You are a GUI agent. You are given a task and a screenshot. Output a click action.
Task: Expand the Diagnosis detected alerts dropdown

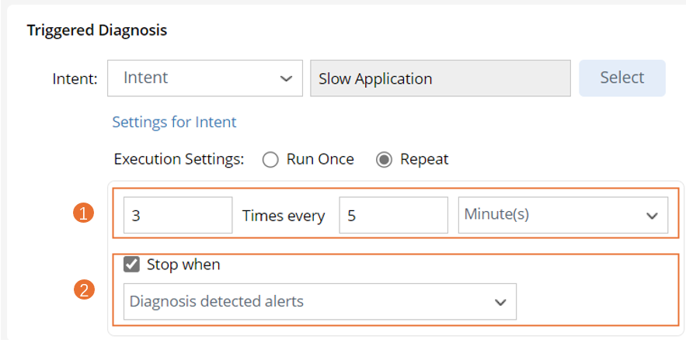[319, 302]
